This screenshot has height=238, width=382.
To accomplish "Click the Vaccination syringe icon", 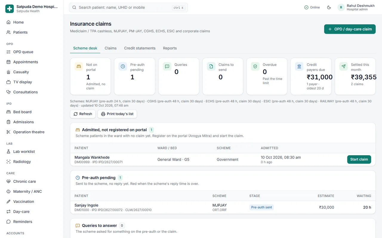I will tap(8, 202).
